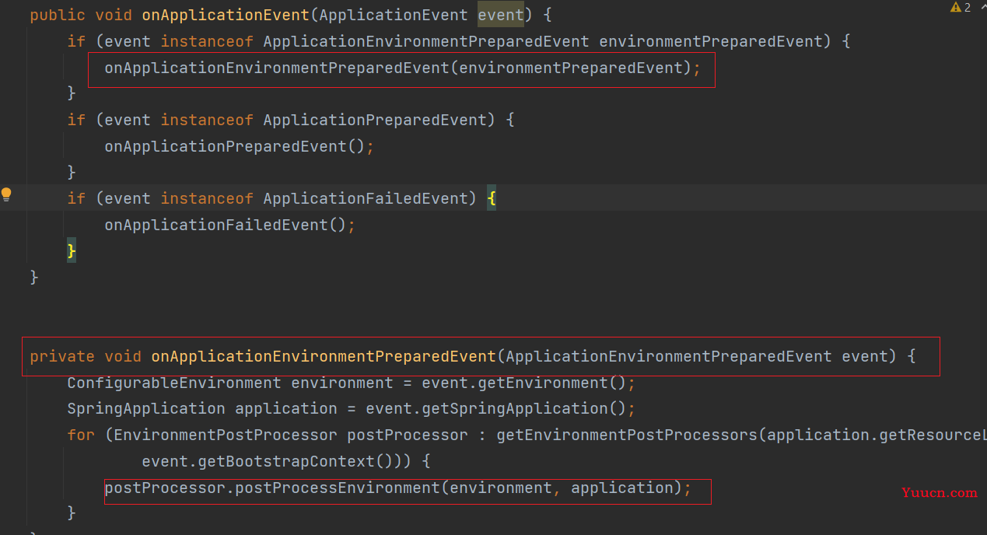The height and width of the screenshot is (535, 987).
Task: Click the highlighted opening brace after ApplicationFailedEvent
Action: click(x=492, y=198)
